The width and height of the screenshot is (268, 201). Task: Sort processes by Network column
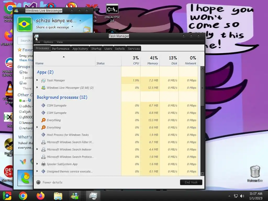pyautogui.click(x=188, y=60)
